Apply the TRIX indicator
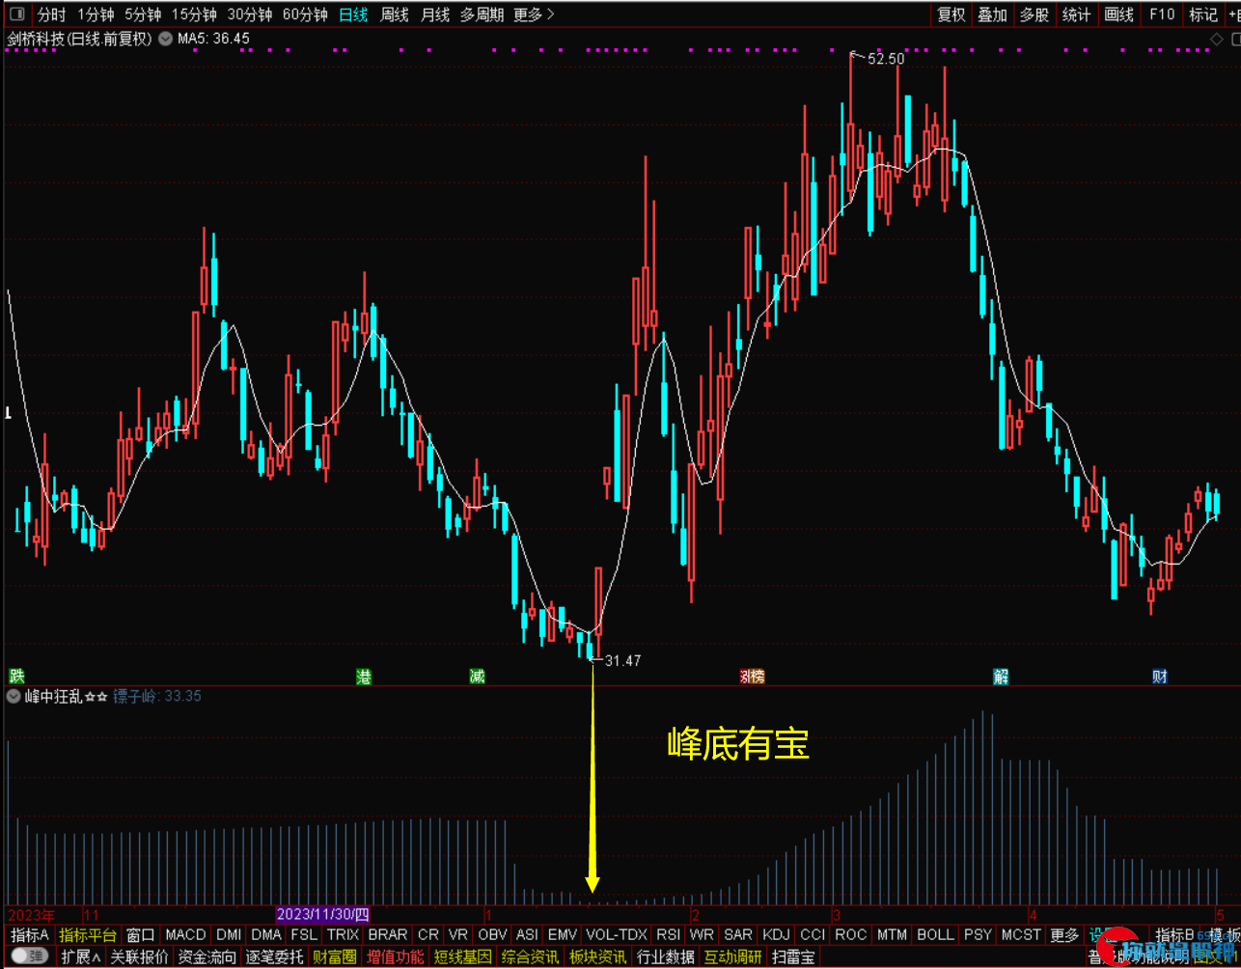Screen dimensions: 1241x969 tap(343, 934)
